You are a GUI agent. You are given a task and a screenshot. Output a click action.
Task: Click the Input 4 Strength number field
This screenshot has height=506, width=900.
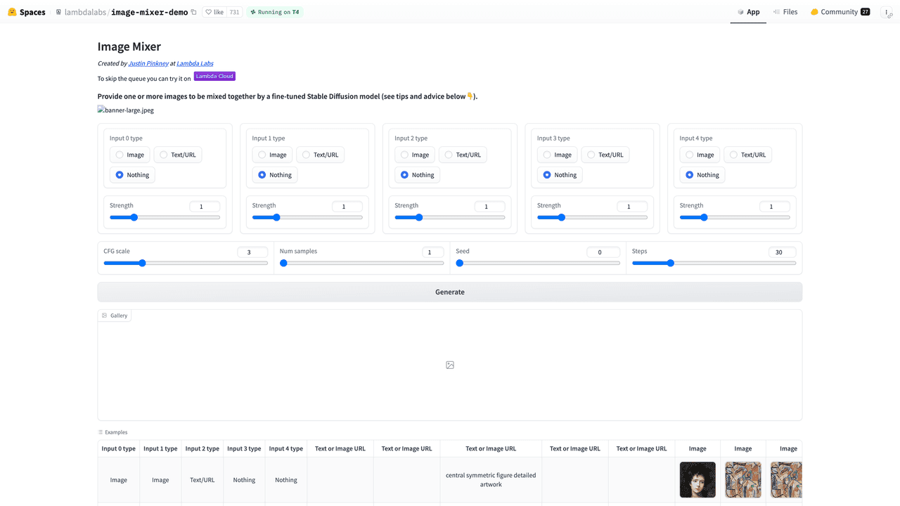(x=775, y=207)
